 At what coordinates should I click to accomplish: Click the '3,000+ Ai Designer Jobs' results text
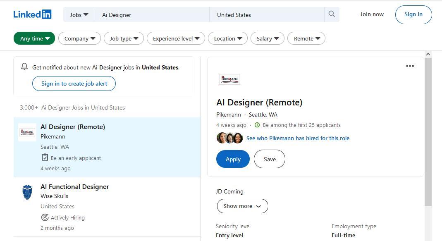click(72, 107)
